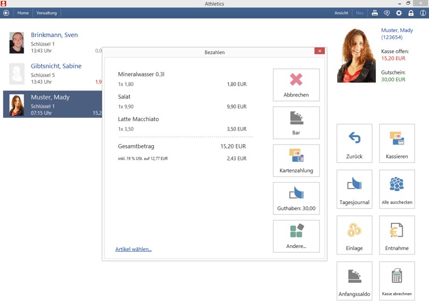Image resolution: width=429 pixels, height=308 pixels.
Task: Click the 3,50 EUR Latte Macchiato price
Action: (236, 129)
